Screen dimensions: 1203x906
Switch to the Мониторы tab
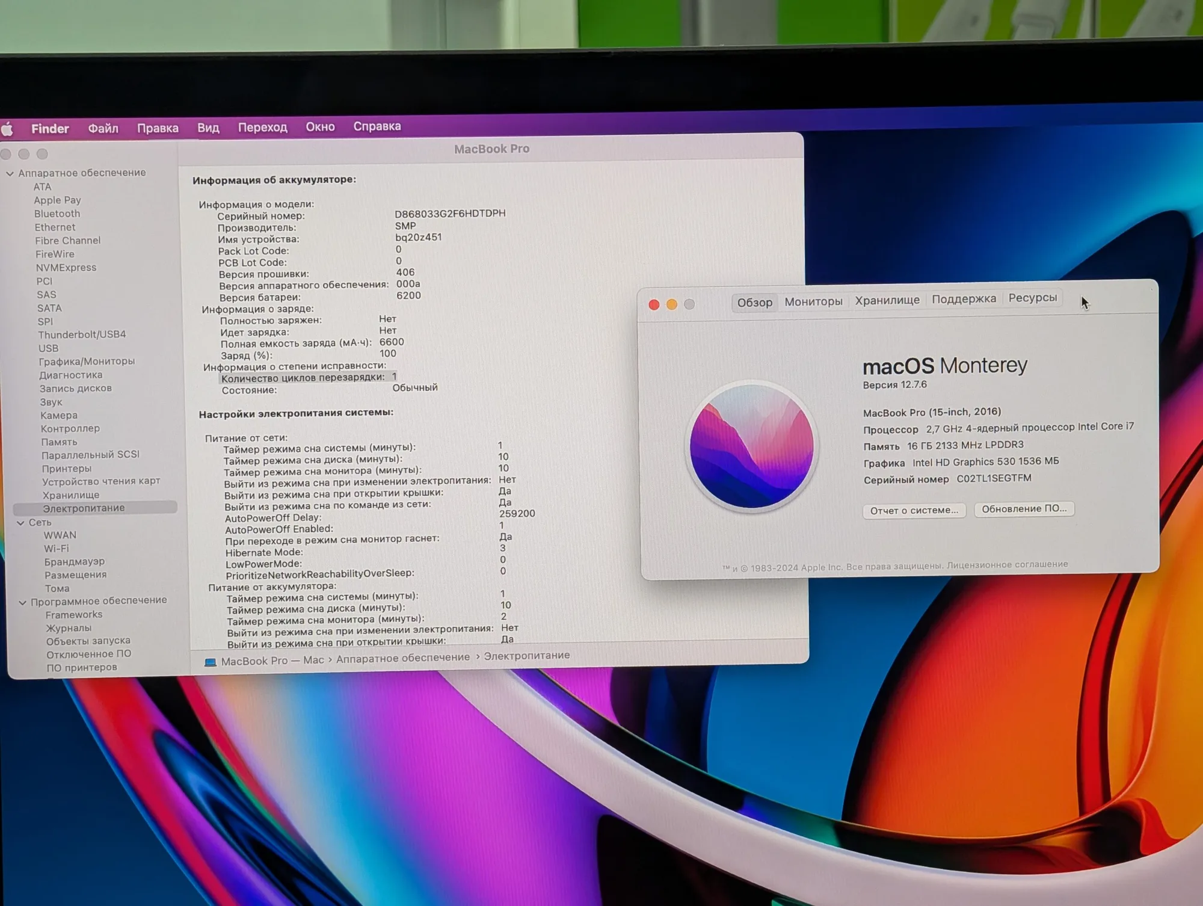tap(813, 301)
